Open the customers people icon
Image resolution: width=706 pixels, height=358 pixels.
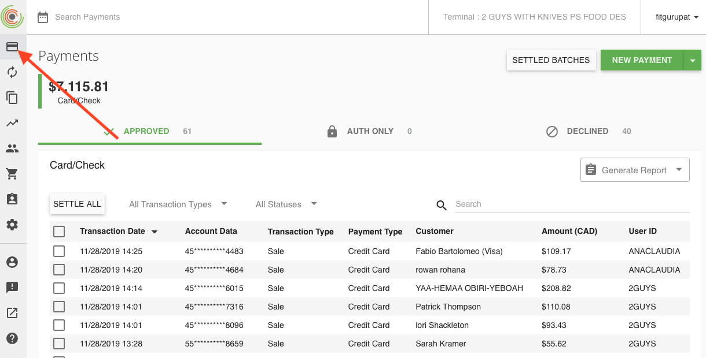12,148
